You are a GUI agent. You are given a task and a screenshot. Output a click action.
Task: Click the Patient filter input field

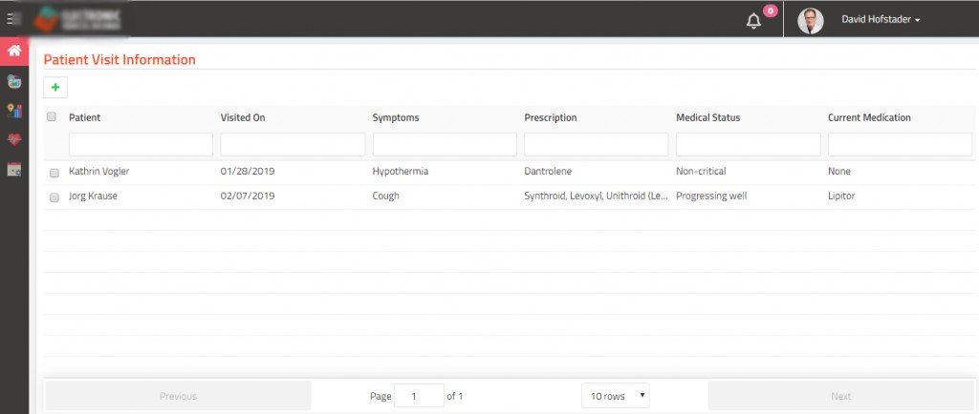coord(141,144)
